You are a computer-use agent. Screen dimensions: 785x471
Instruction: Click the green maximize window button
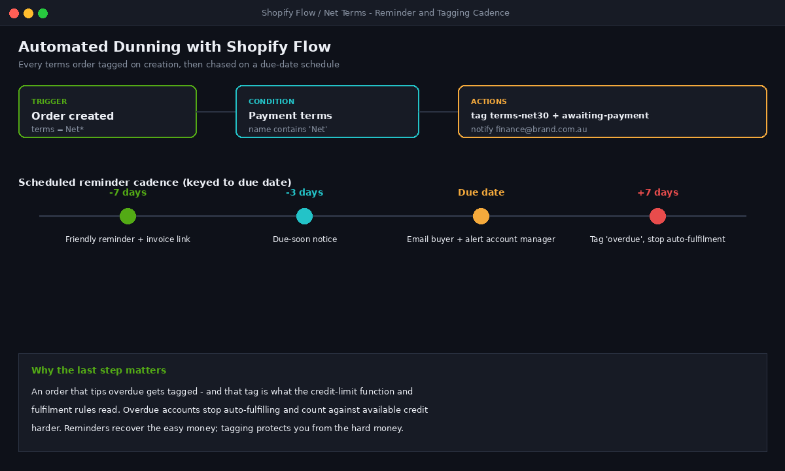[43, 13]
